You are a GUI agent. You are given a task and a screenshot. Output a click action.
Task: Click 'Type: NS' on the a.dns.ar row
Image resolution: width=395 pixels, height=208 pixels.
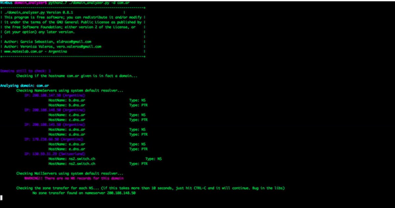coord(138,130)
